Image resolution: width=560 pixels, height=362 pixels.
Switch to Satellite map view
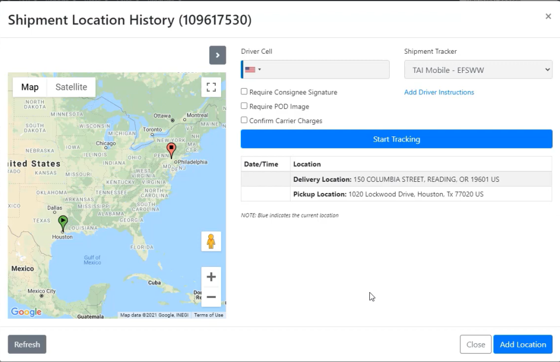pos(71,87)
